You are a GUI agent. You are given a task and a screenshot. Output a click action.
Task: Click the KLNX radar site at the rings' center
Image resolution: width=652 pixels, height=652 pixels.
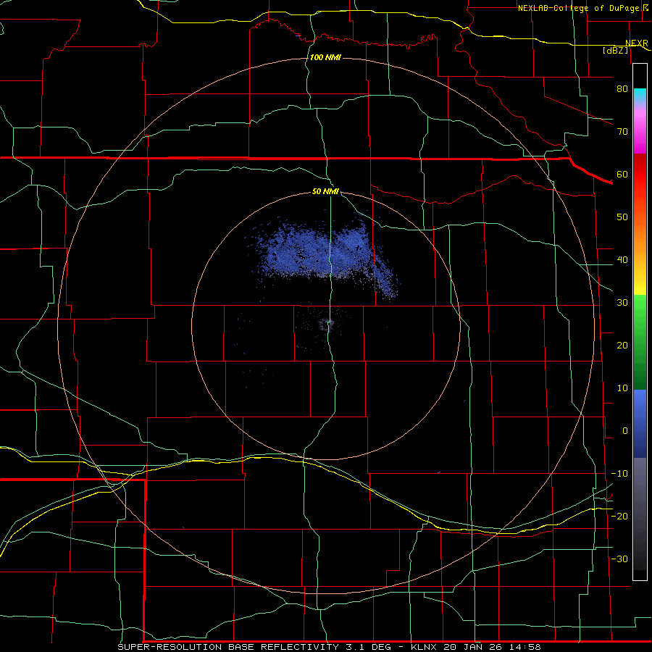coord(327,325)
